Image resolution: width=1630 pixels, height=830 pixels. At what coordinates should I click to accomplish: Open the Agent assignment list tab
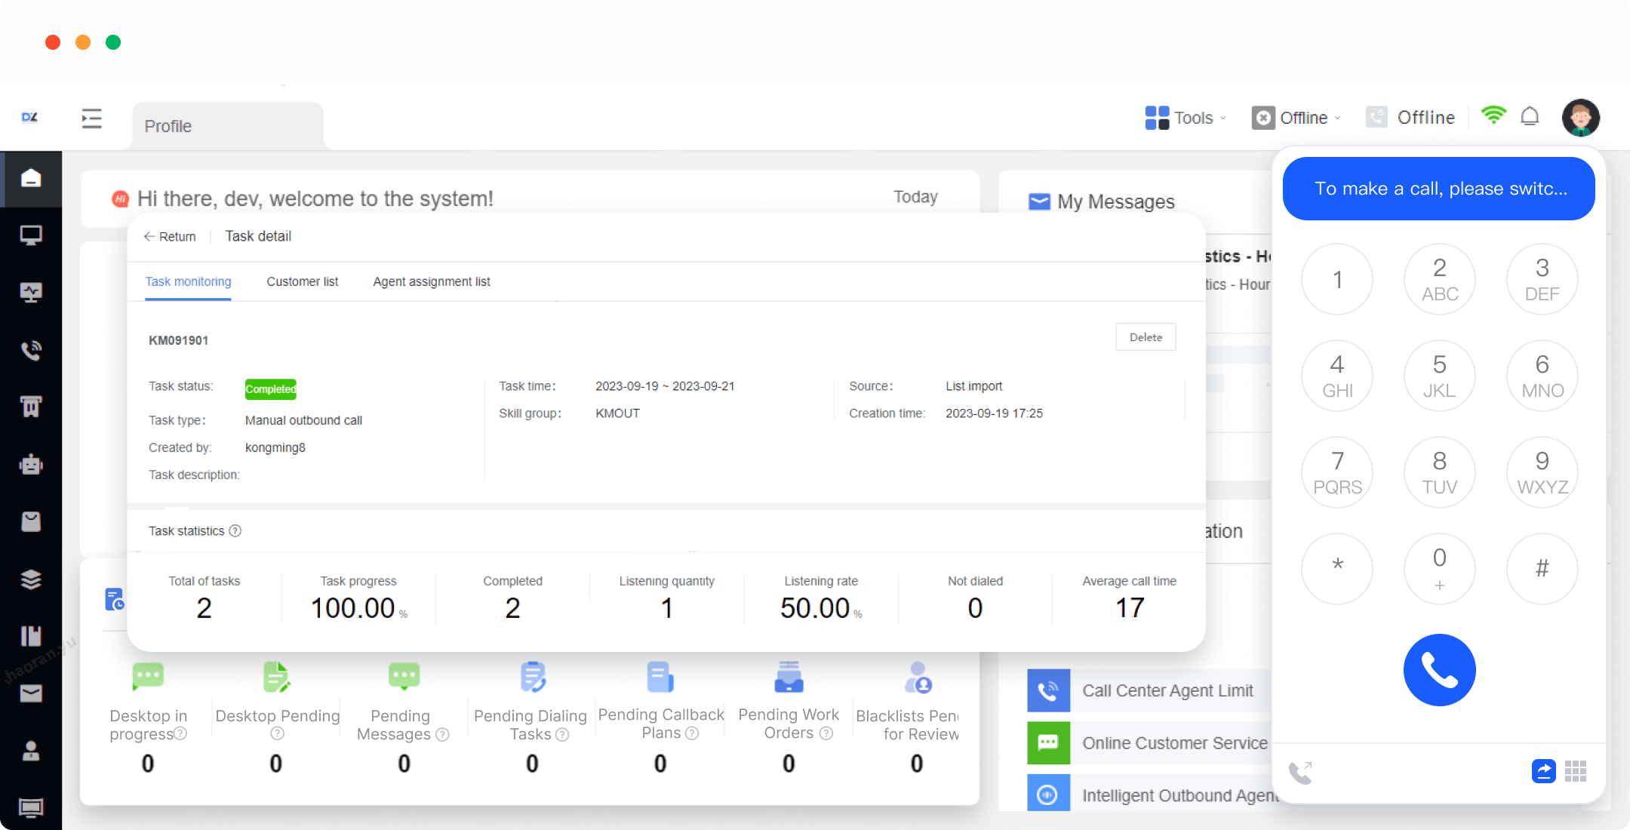click(x=431, y=281)
